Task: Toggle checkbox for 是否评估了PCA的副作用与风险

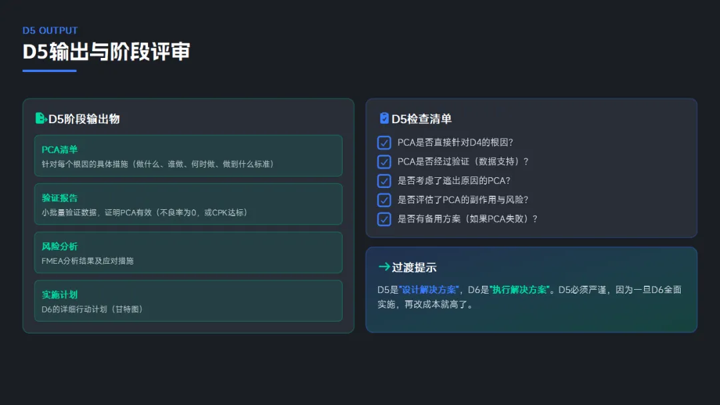Action: click(384, 200)
